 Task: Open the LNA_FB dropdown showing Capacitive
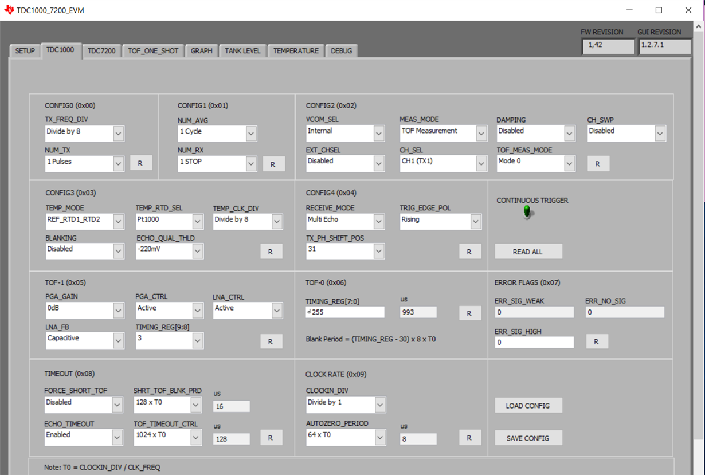(85, 340)
